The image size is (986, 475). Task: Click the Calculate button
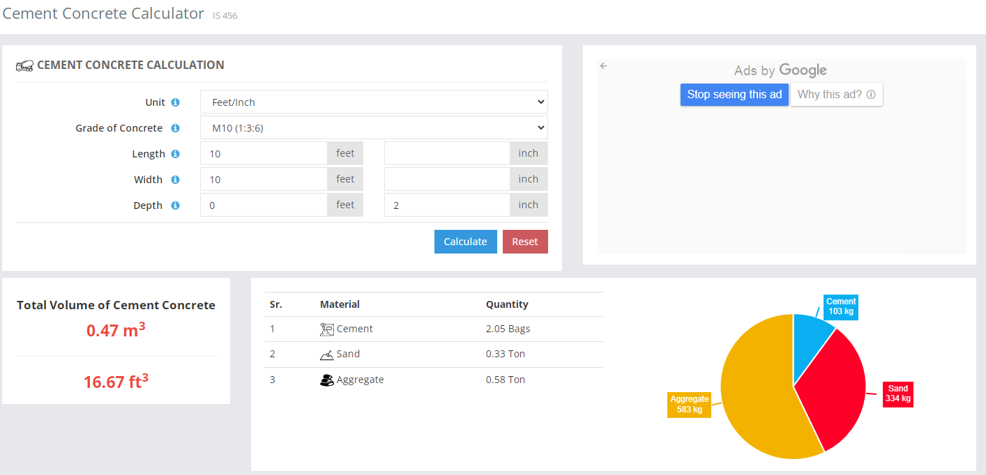[465, 242]
